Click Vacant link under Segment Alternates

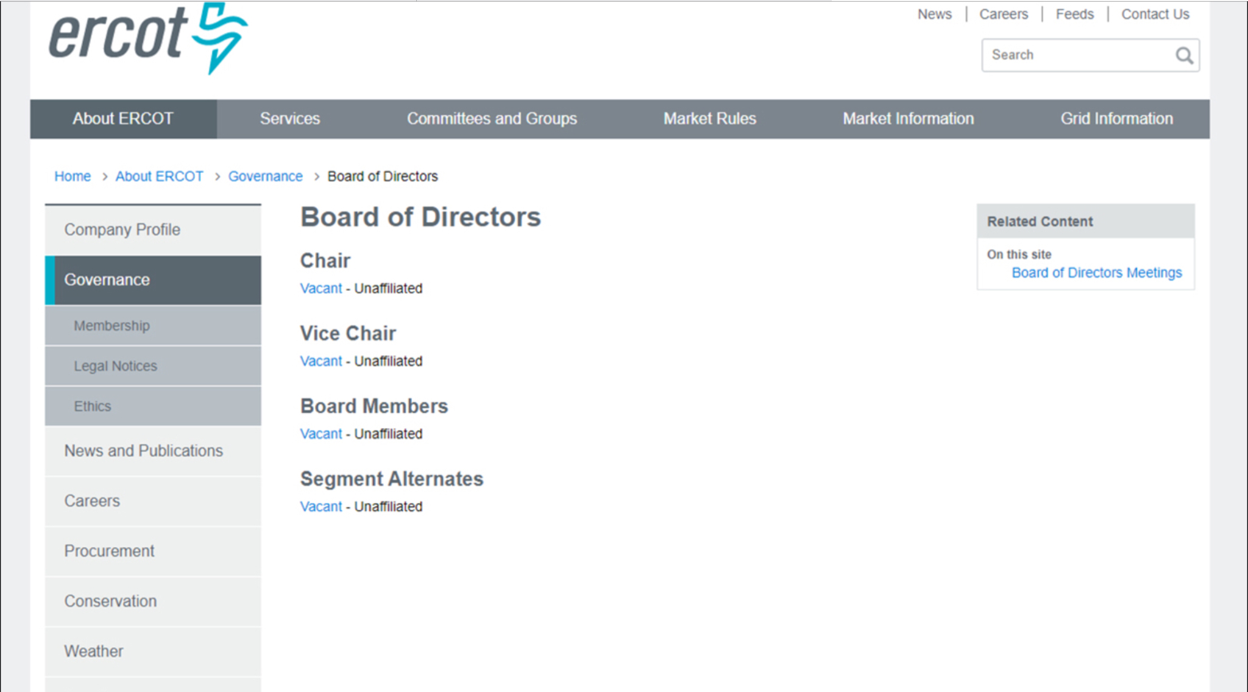point(321,507)
